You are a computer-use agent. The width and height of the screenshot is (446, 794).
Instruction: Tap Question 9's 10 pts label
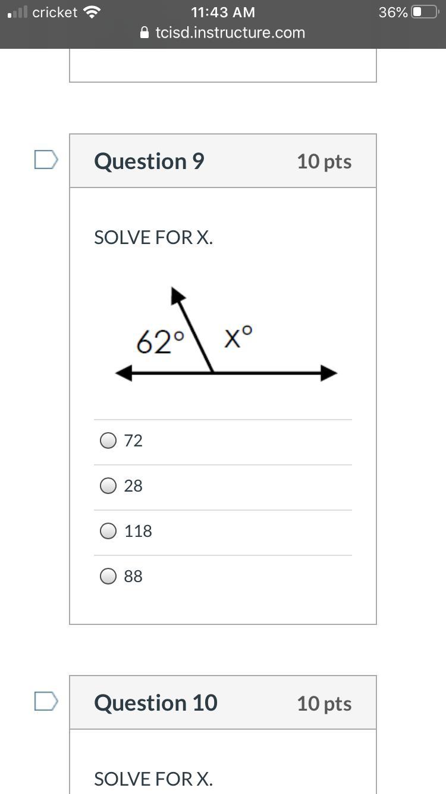click(x=324, y=161)
